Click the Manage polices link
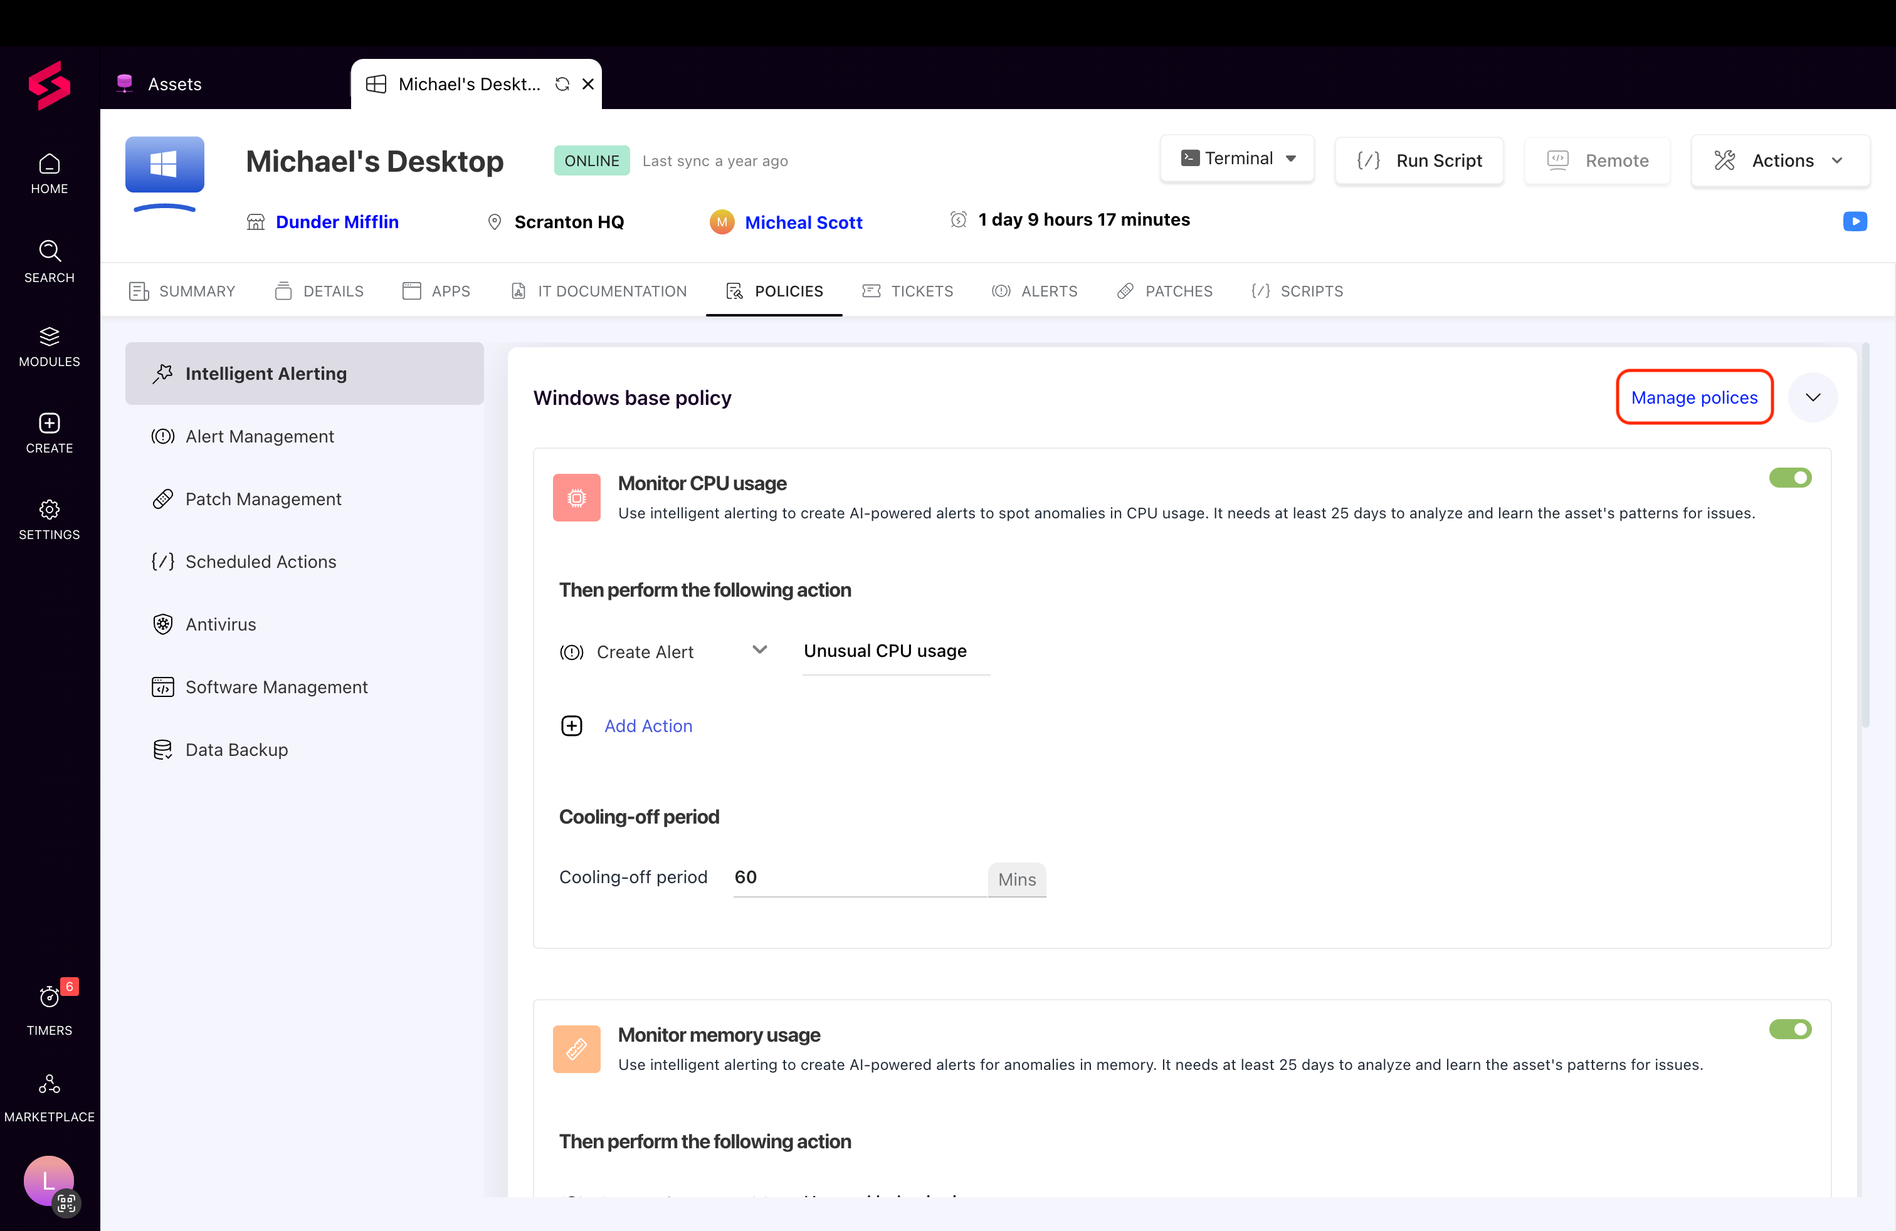 tap(1693, 397)
